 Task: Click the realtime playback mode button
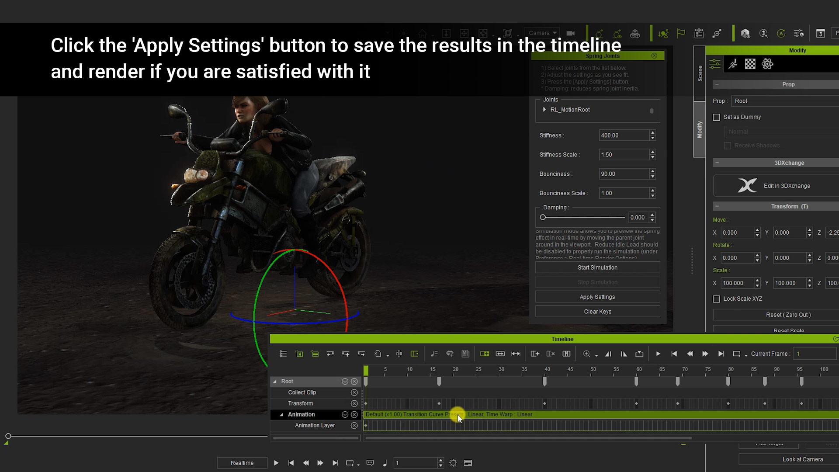[242, 463]
